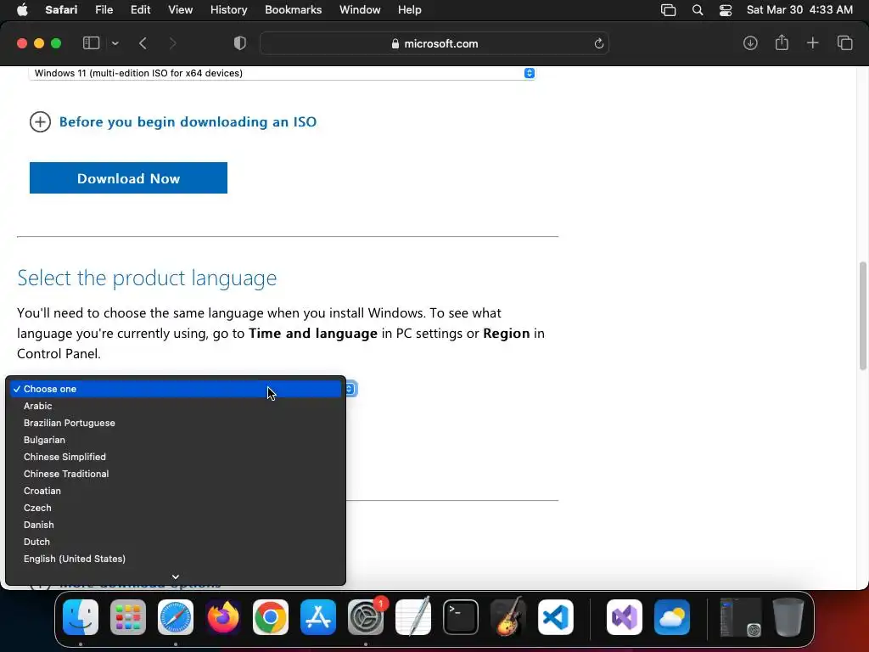Open the Windows 11 edition dropdown

point(282,73)
